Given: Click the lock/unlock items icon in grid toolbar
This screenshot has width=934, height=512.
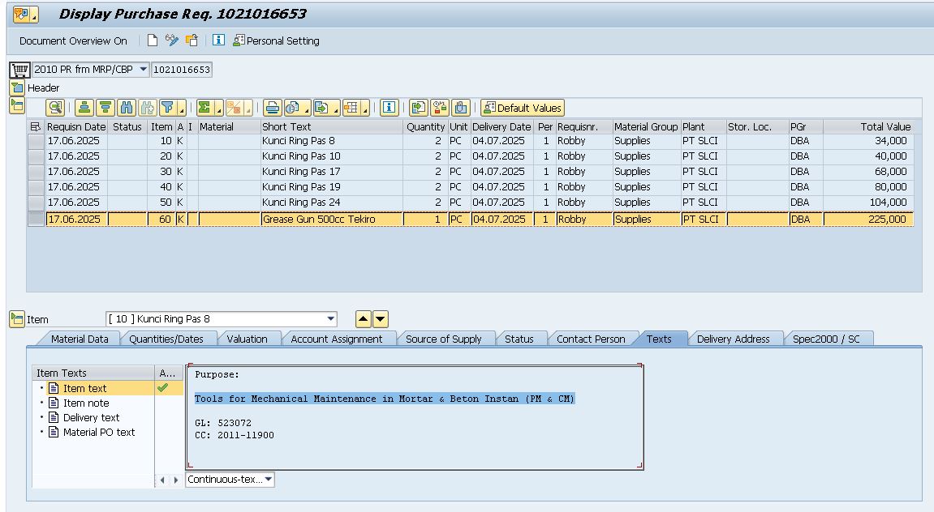Looking at the screenshot, I should pyautogui.click(x=440, y=108).
